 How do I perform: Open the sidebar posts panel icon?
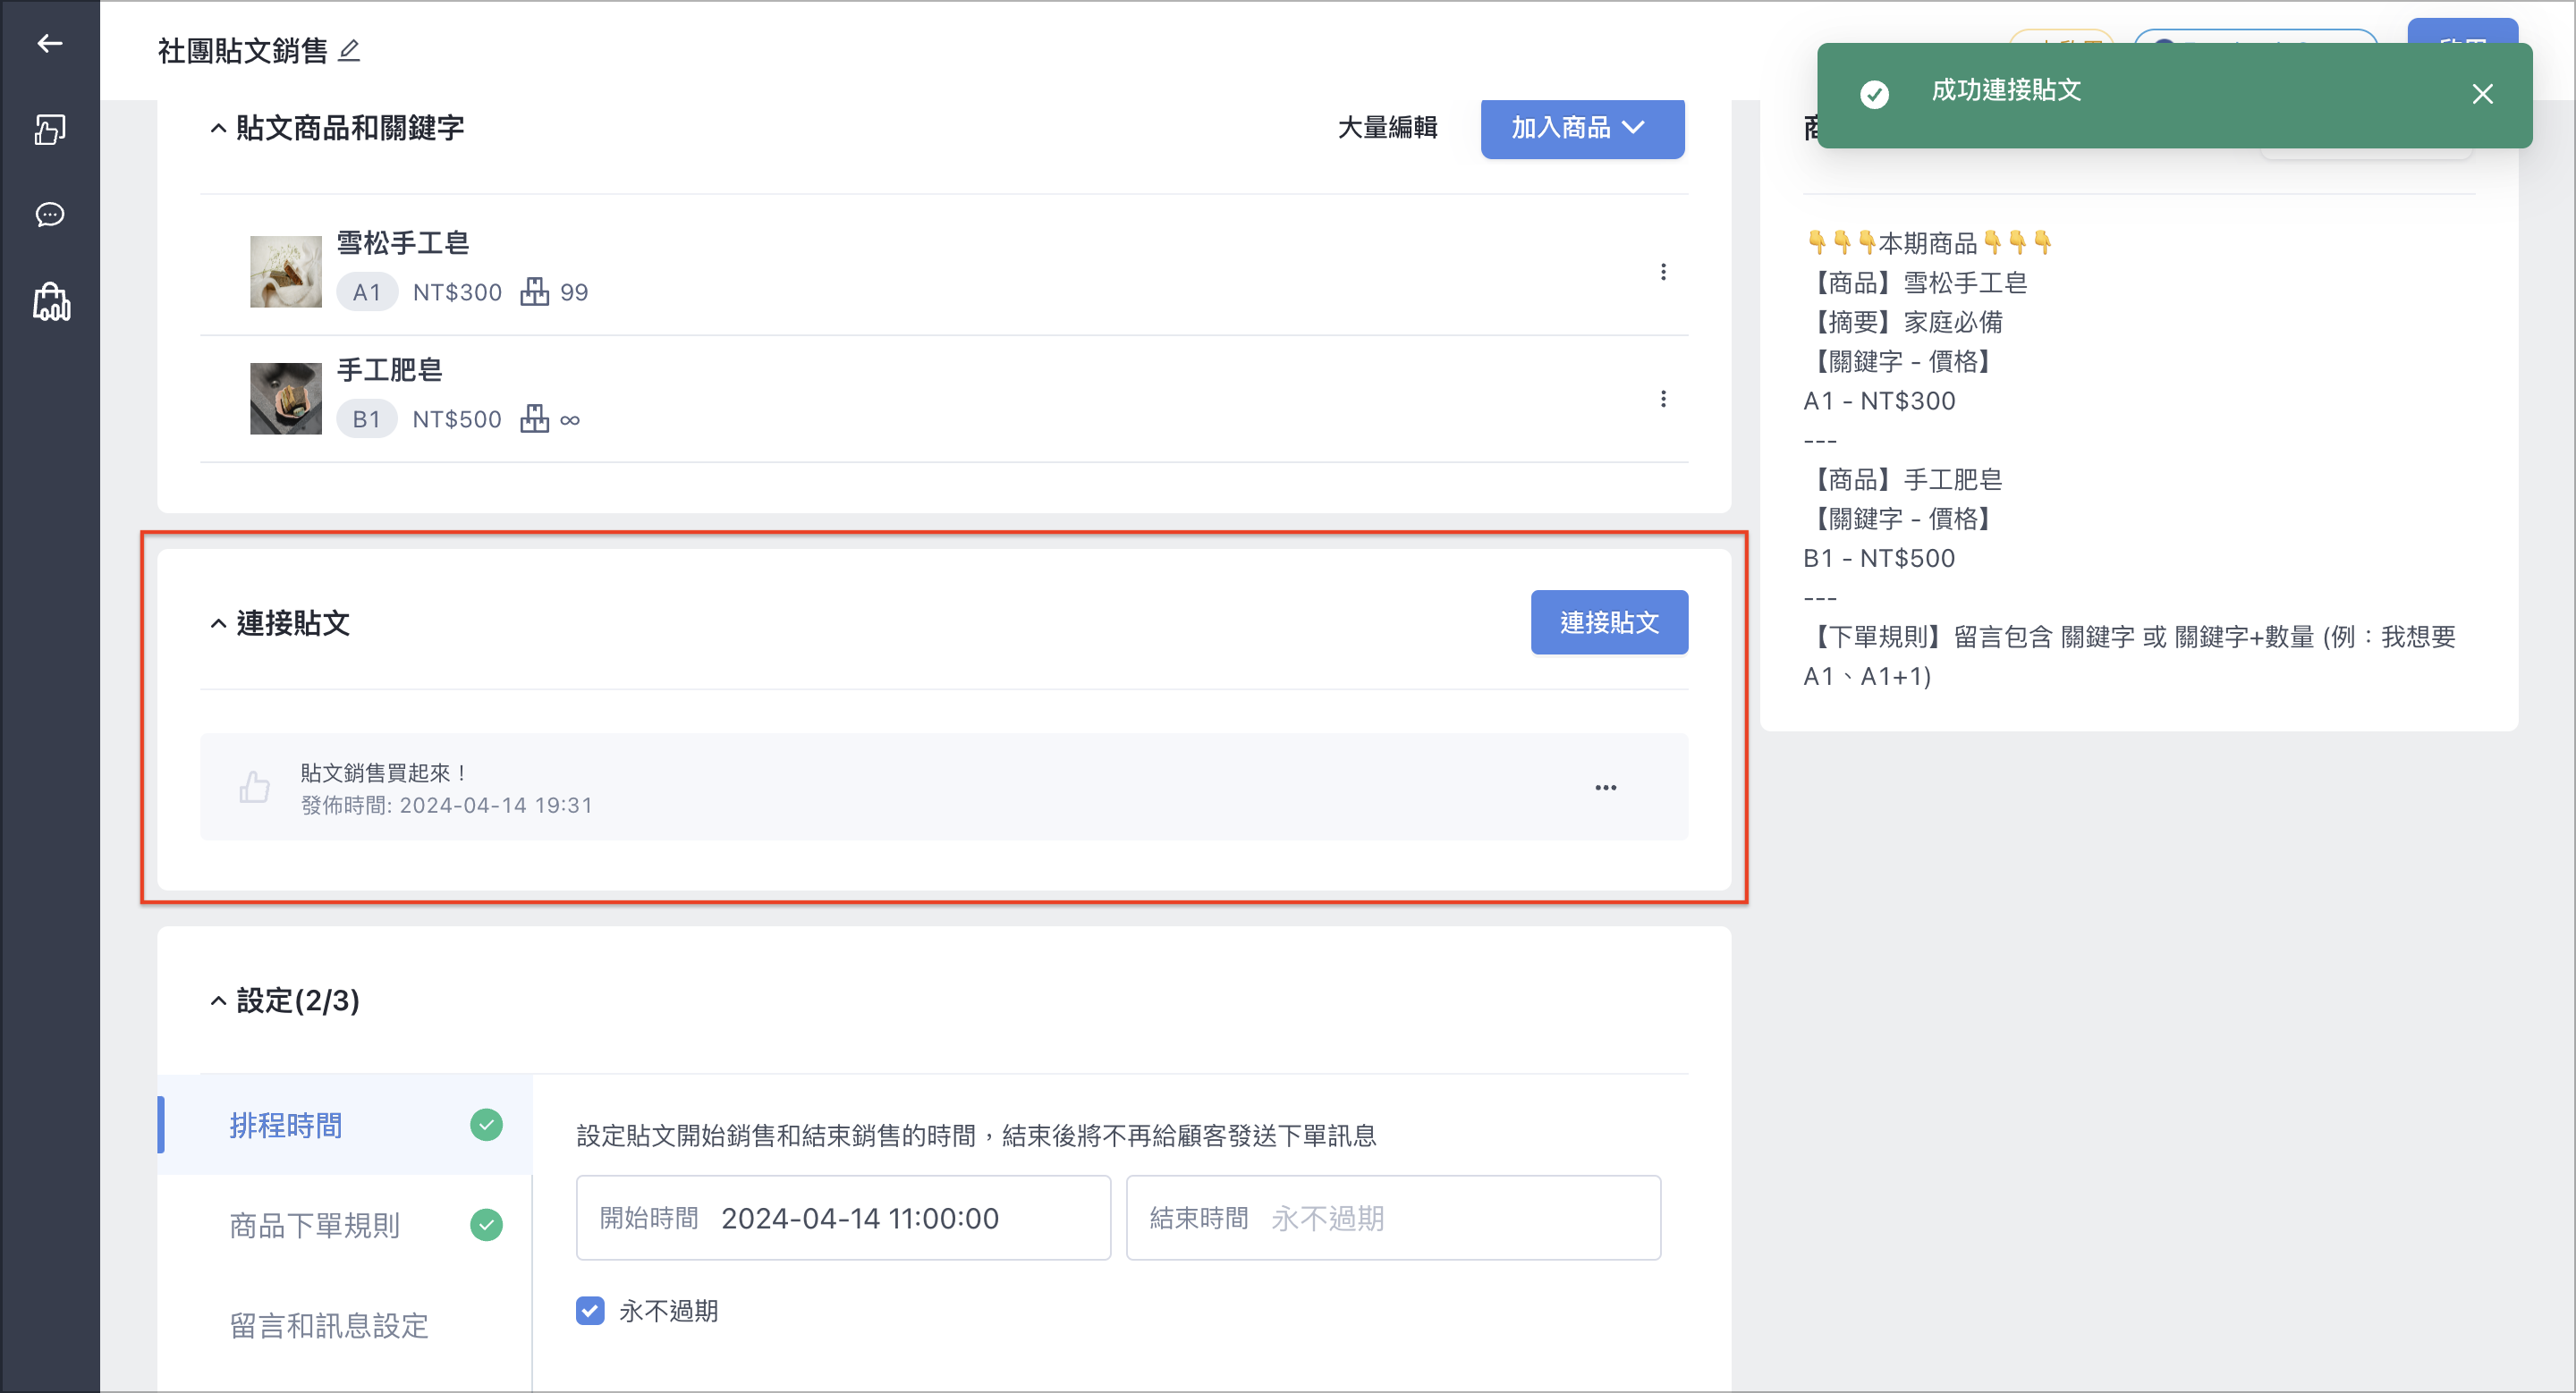pyautogui.click(x=49, y=129)
